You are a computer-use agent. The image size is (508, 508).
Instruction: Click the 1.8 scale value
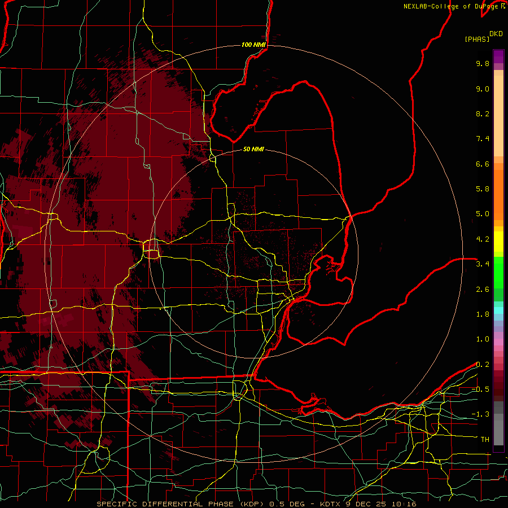(x=483, y=314)
